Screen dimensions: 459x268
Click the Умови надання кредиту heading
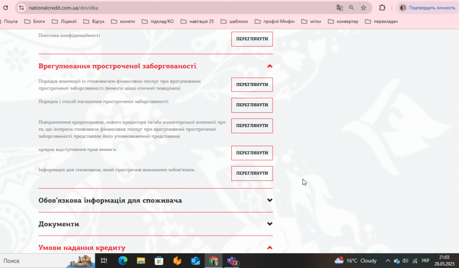click(x=82, y=248)
